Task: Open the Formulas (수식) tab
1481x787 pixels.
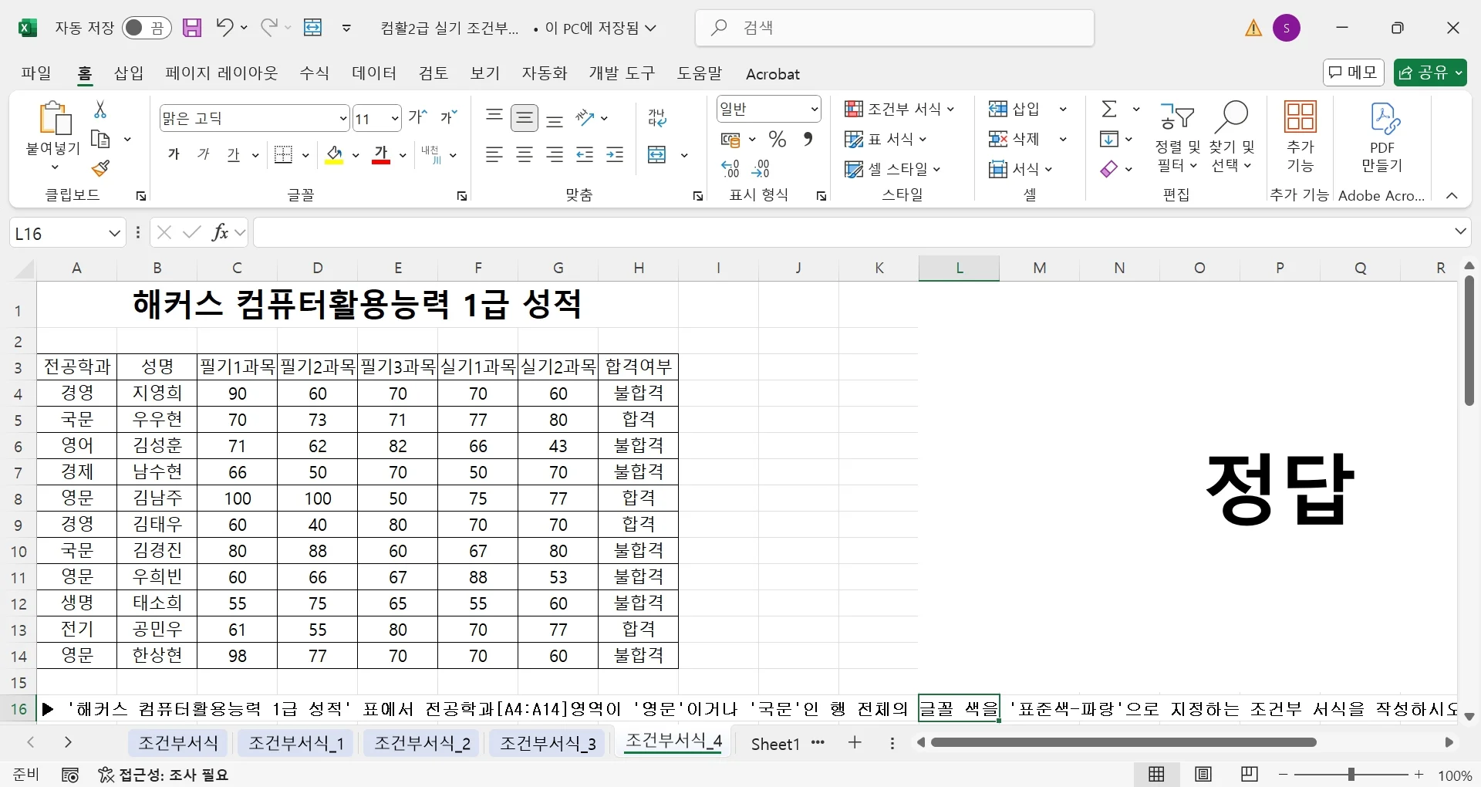Action: click(315, 73)
